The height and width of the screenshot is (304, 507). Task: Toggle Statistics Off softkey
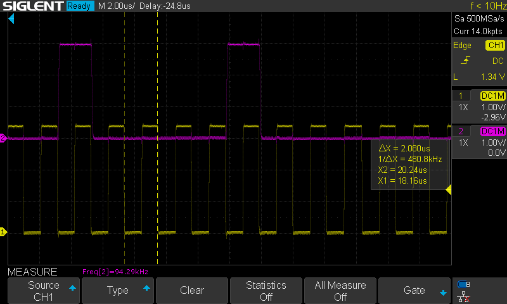click(266, 291)
